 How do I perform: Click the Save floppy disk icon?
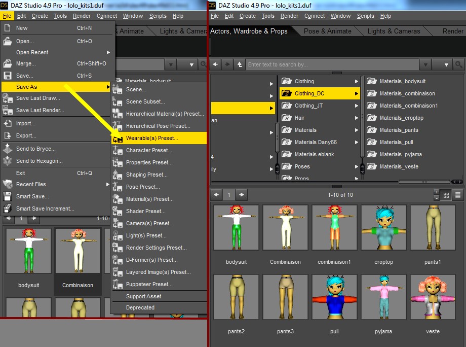point(8,76)
